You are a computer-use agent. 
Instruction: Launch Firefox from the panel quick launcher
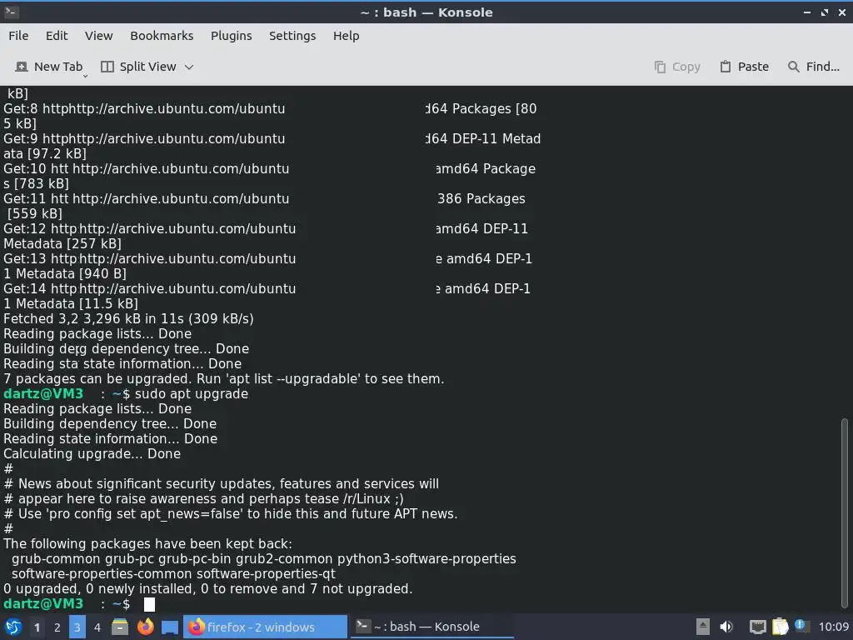click(145, 627)
